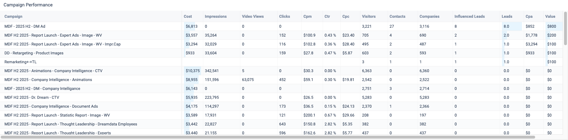
Task: Click the horizontal scrollbar at table bottom
Action: (268, 137)
